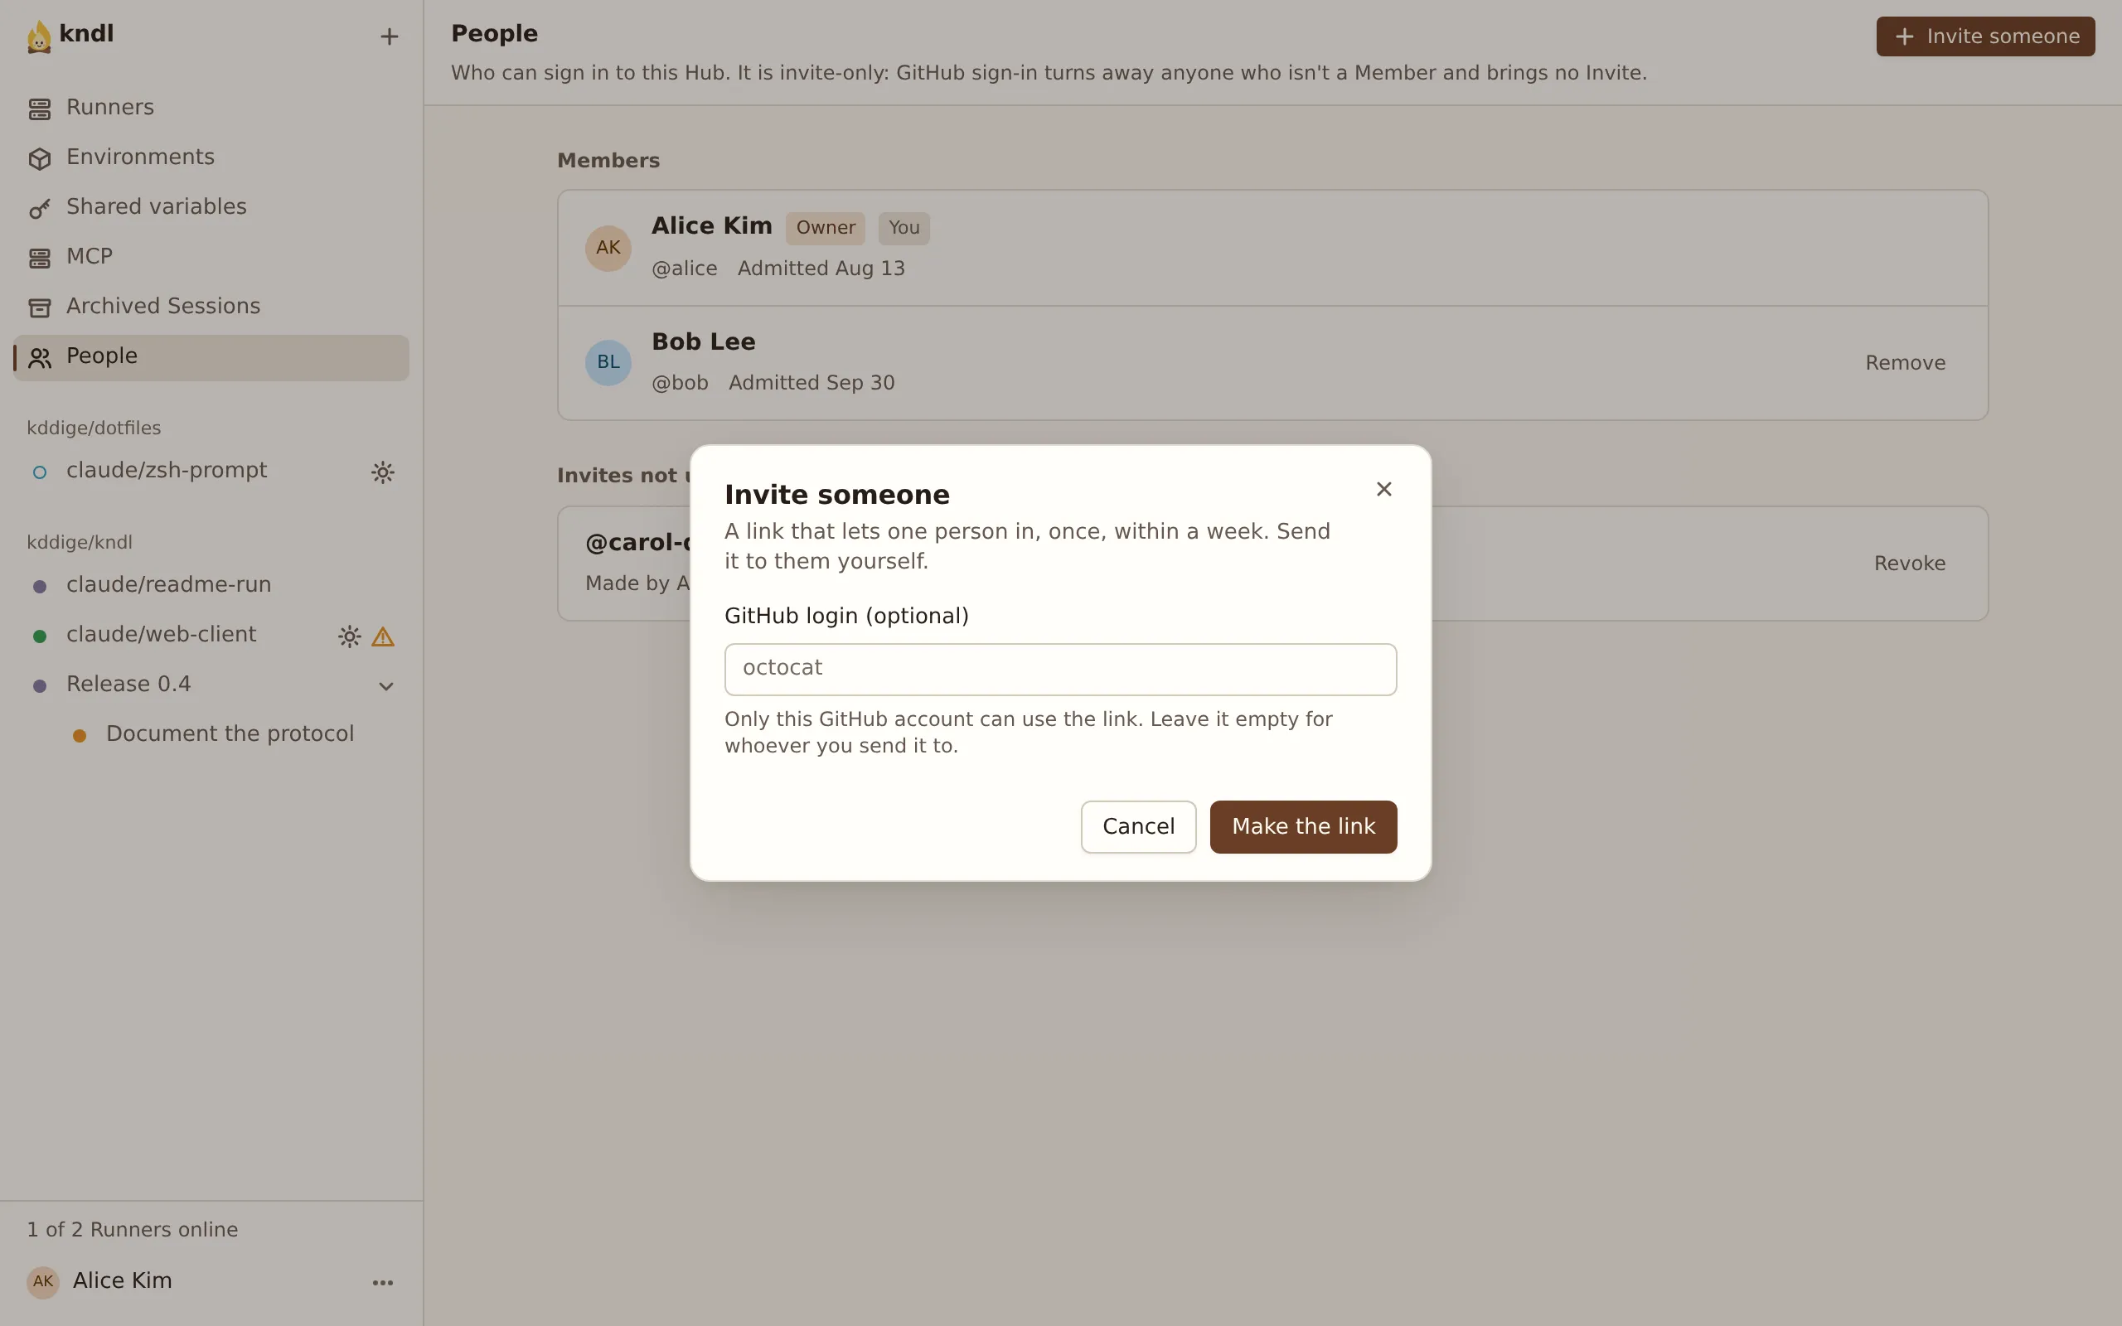Revoke the @carol invite
Viewport: 2122px width, 1326px height.
1909,564
